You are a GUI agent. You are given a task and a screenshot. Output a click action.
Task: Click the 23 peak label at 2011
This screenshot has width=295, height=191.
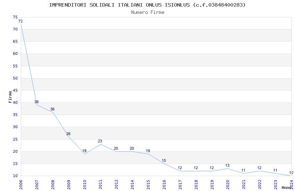(100, 141)
